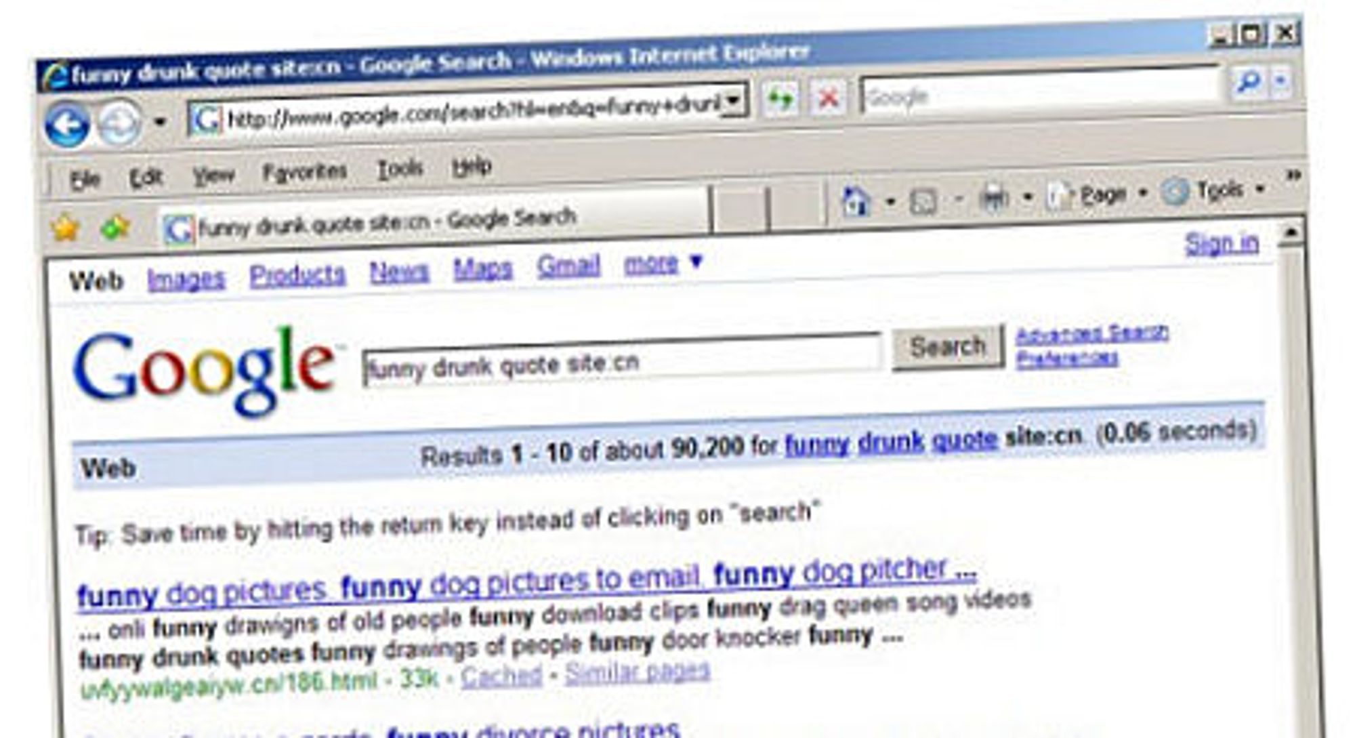Viewport: 1355px width, 738px height.
Task: Click the browser Forward arrow button
Action: click(120, 123)
